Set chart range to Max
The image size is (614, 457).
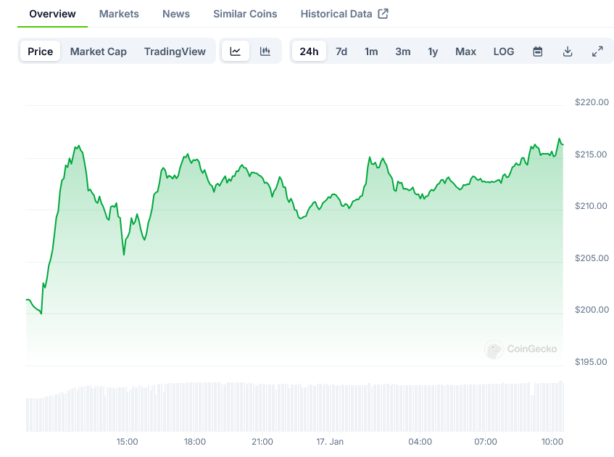(465, 52)
